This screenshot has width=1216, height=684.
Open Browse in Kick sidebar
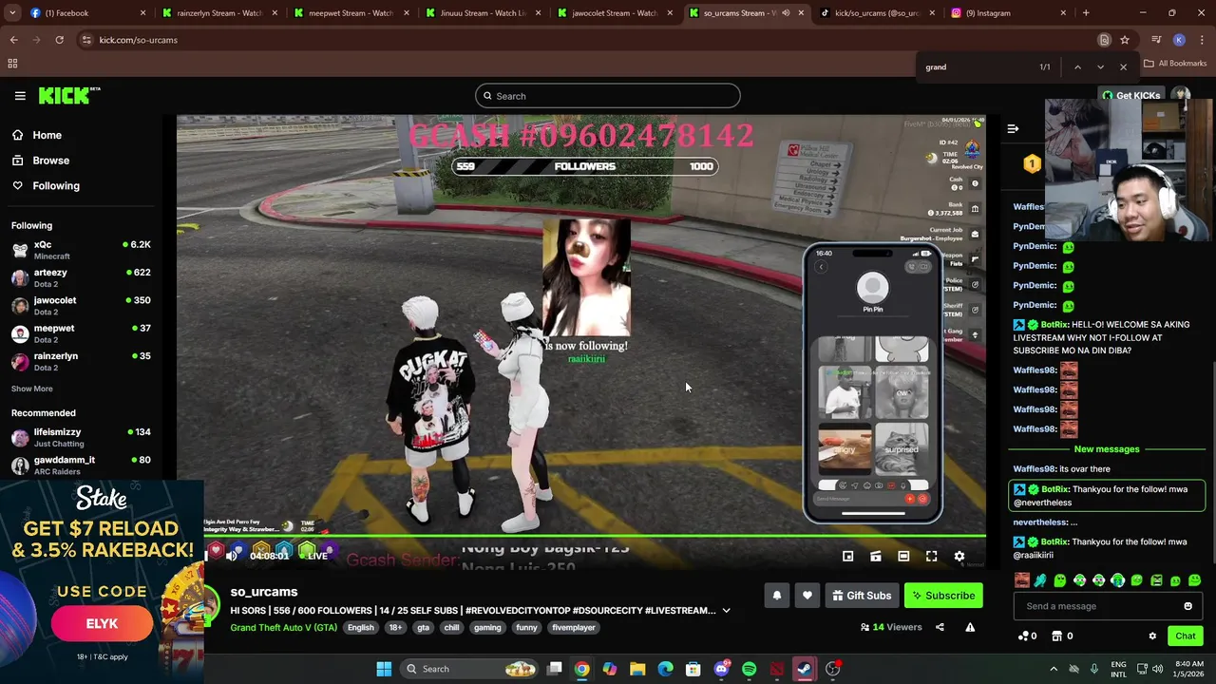click(x=50, y=161)
